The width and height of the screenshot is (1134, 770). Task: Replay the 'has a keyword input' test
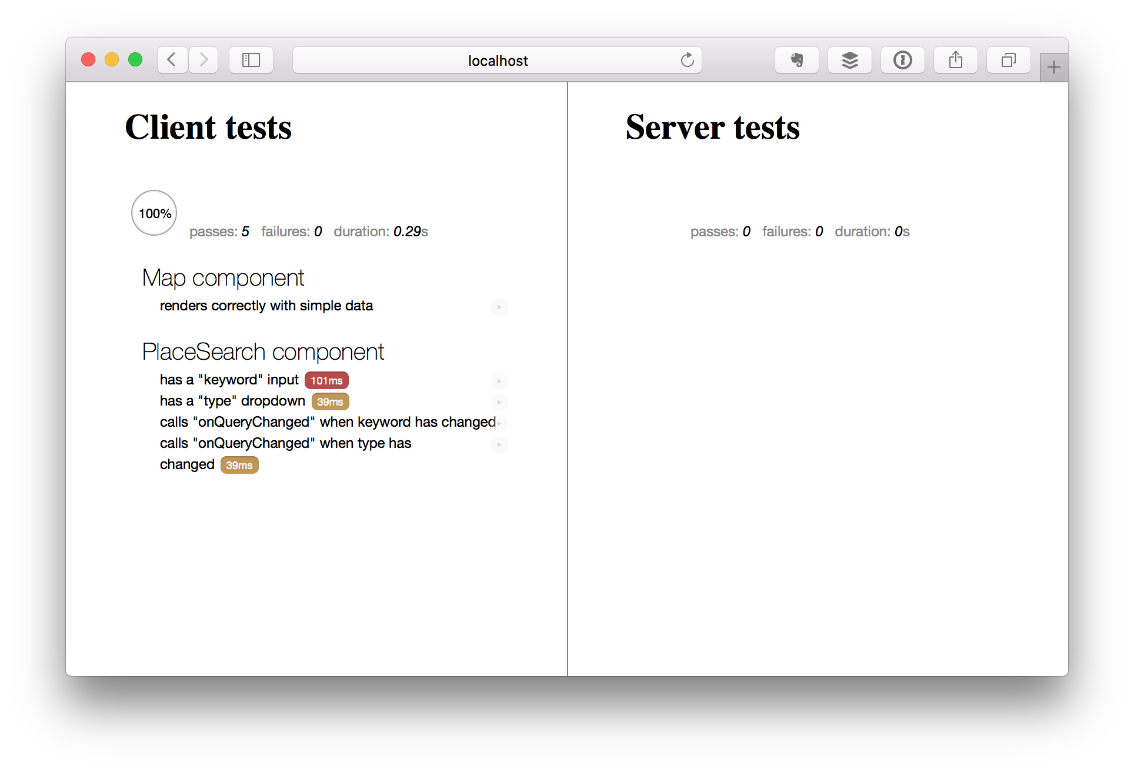point(499,381)
